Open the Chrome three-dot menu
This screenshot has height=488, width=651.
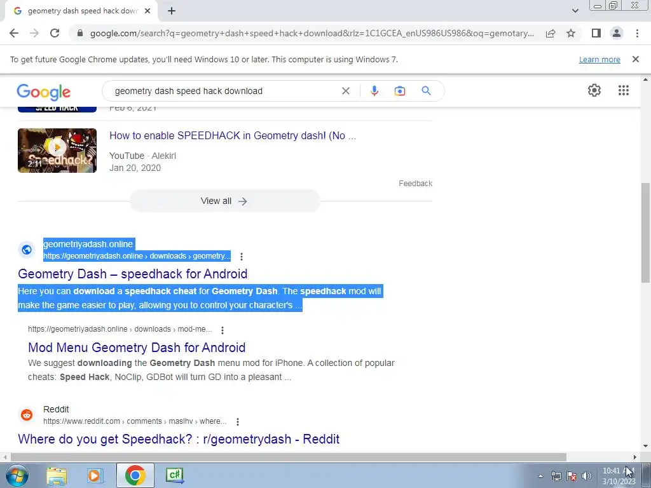[637, 33]
